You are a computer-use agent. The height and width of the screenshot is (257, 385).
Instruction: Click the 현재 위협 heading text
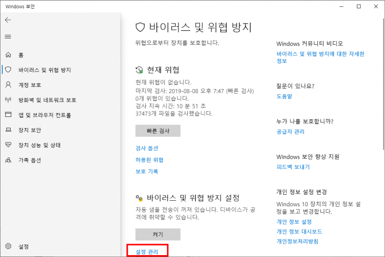(163, 70)
